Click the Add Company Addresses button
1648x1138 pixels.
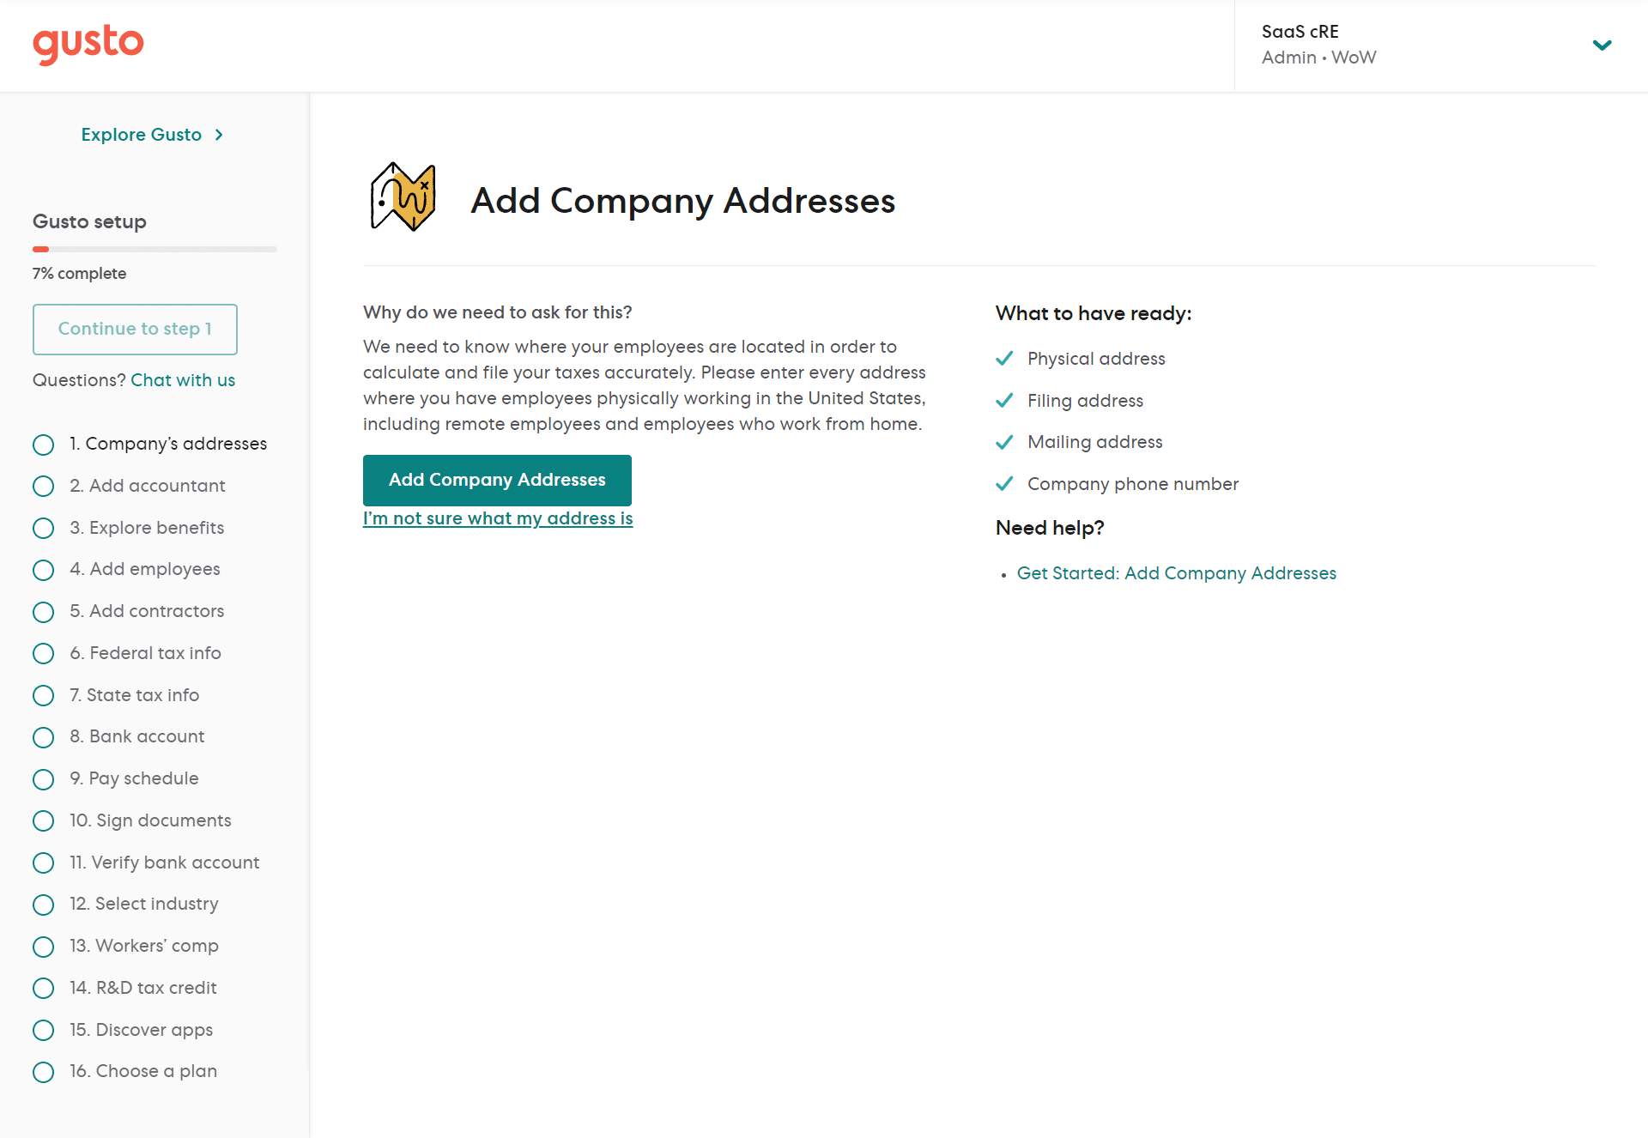[x=497, y=480]
